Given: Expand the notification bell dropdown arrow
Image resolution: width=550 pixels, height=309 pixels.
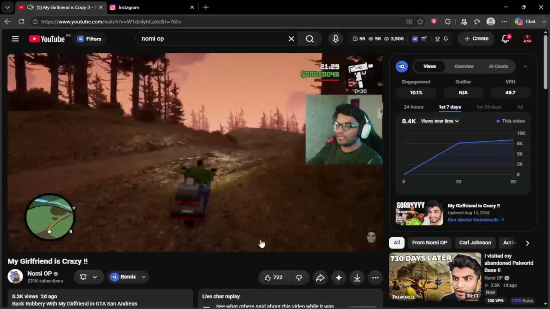Looking at the screenshot, I should tap(95, 277).
